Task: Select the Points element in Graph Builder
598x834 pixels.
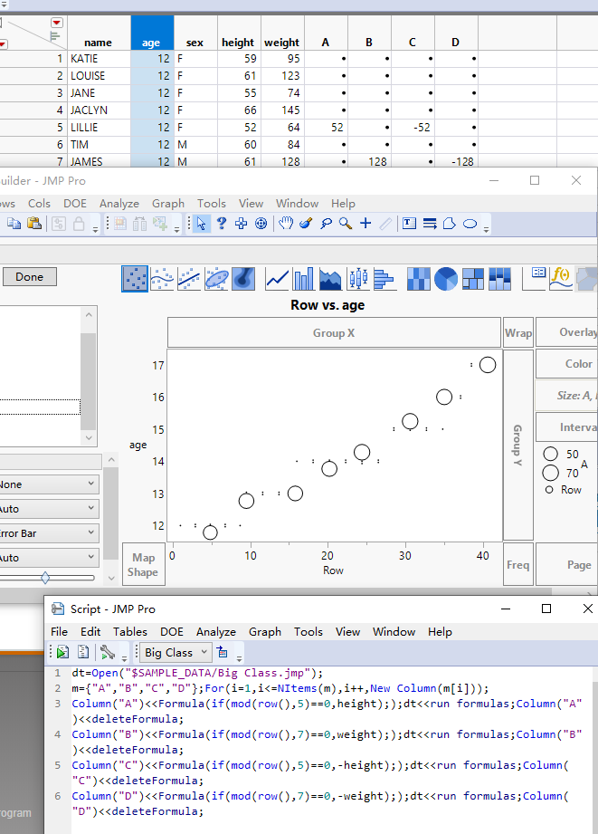Action: (135, 279)
